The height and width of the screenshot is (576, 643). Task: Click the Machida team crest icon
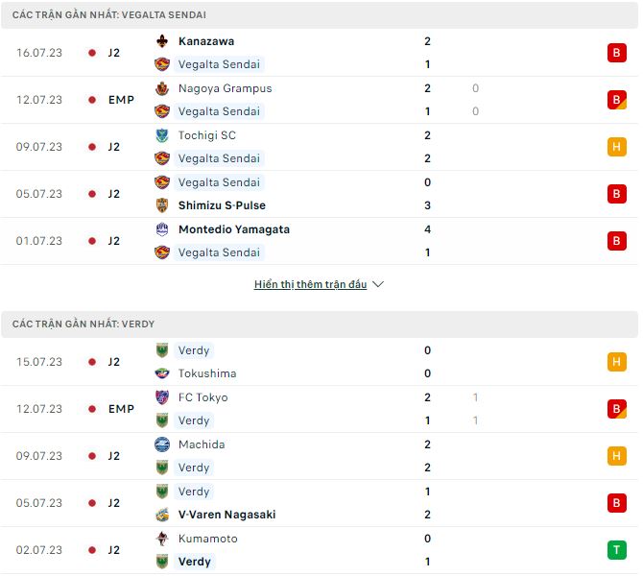(x=162, y=444)
